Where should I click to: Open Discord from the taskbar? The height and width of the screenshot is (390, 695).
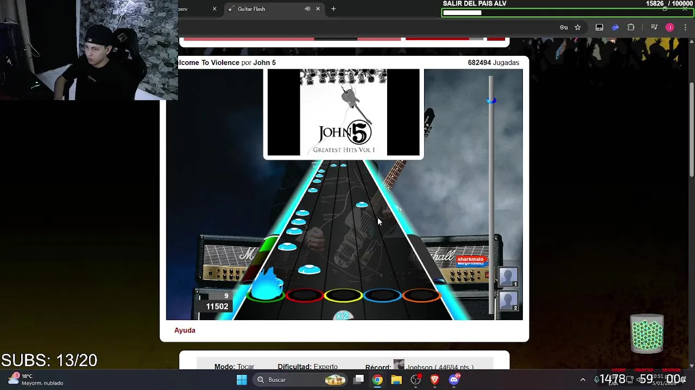454,380
